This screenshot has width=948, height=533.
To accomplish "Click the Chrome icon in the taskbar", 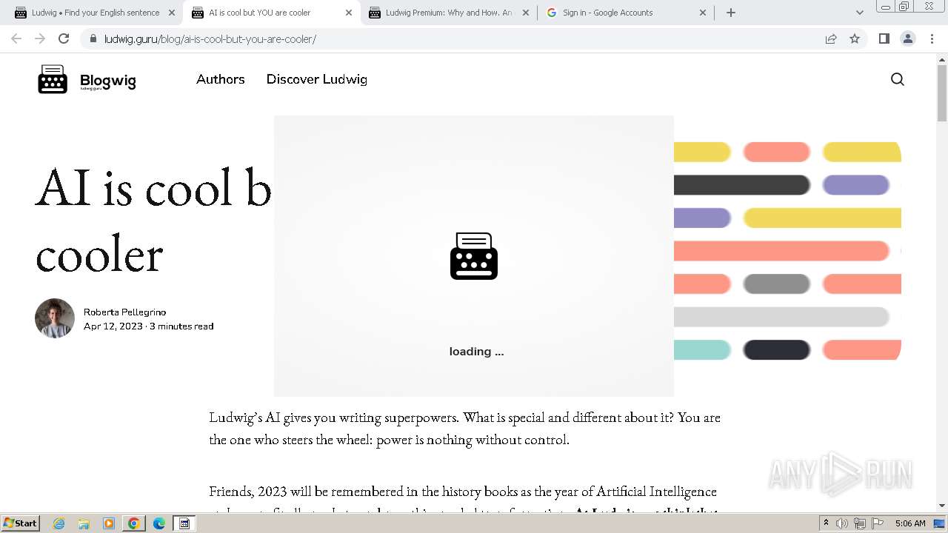I will coord(134,523).
